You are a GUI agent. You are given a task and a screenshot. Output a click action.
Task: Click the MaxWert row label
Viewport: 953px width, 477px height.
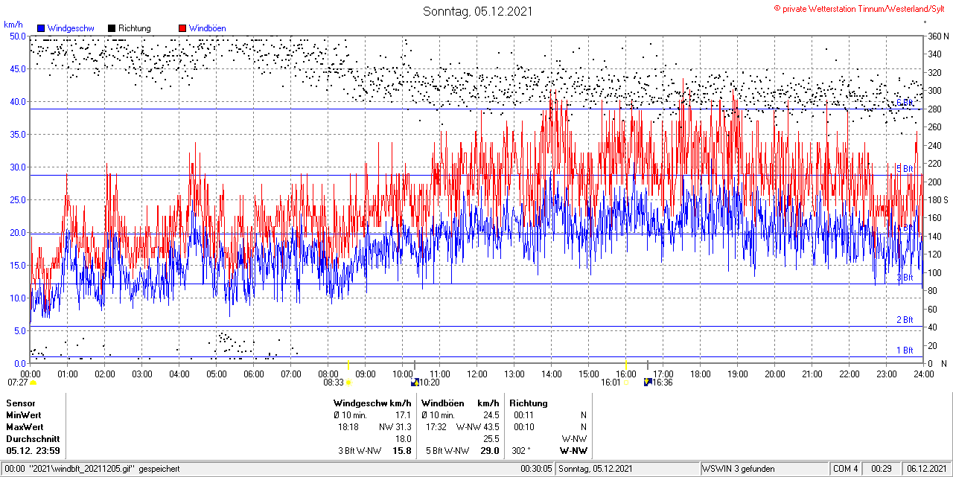coord(25,426)
